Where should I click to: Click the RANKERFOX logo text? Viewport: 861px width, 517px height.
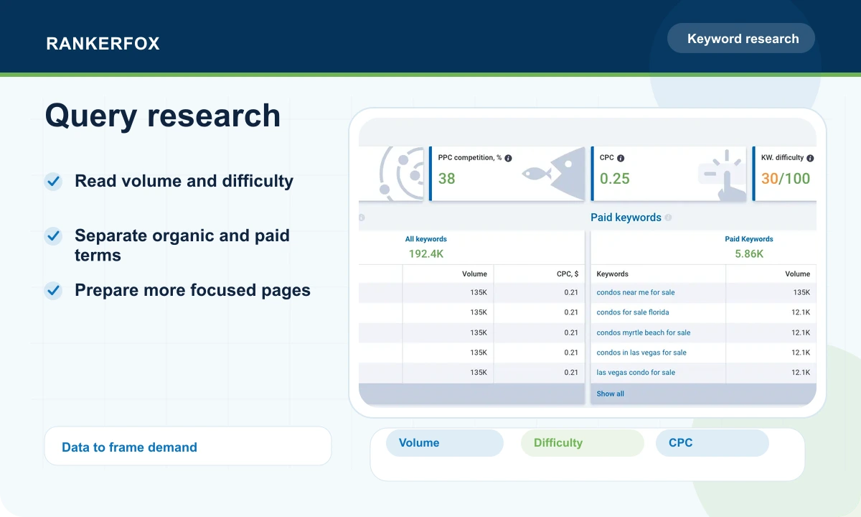103,44
